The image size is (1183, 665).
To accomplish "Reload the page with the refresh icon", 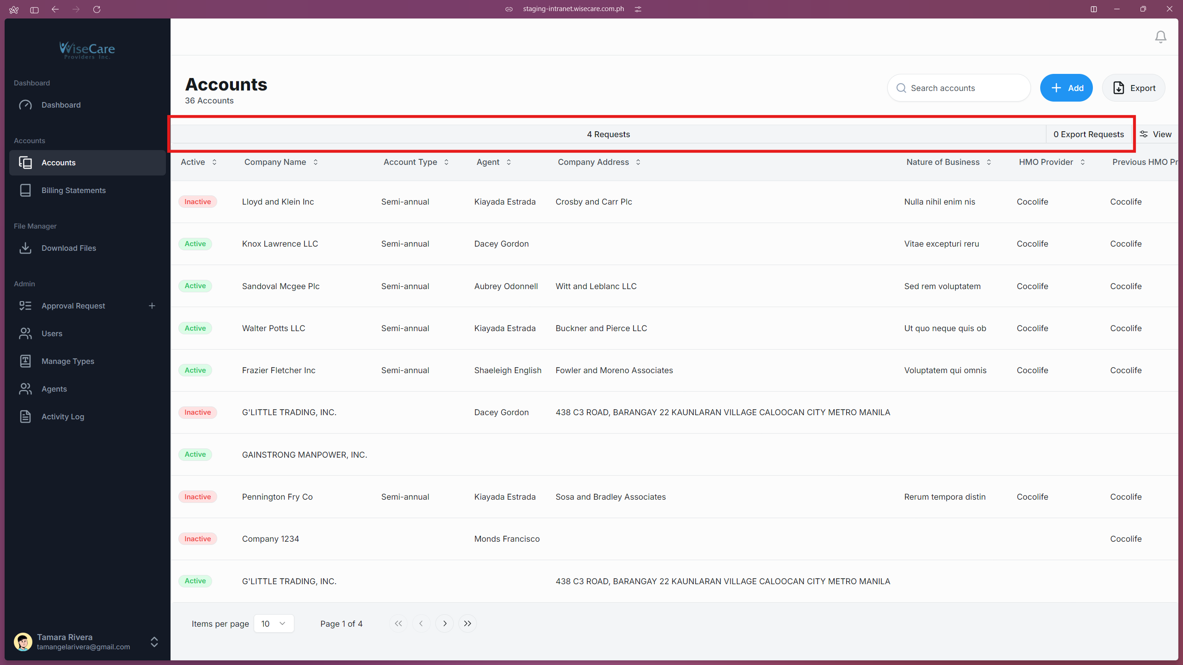I will pyautogui.click(x=97, y=9).
